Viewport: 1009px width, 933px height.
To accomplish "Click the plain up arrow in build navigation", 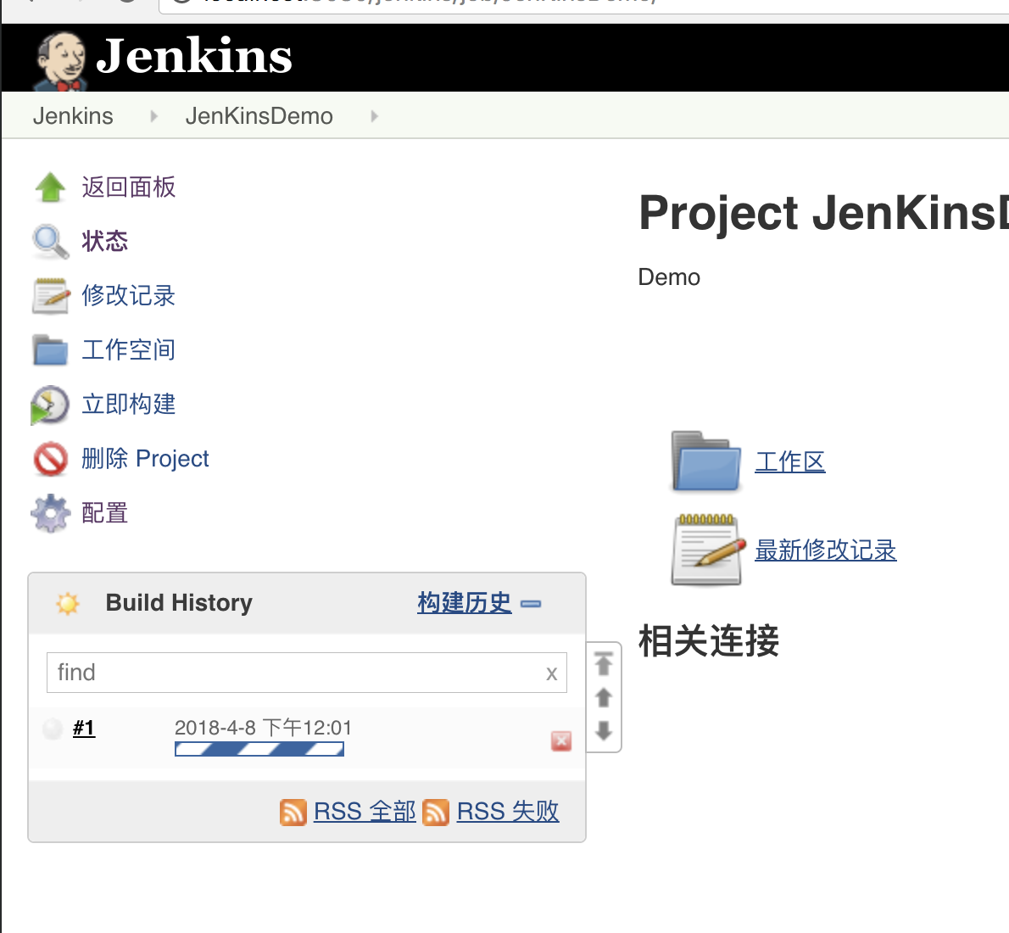I will tap(603, 697).
